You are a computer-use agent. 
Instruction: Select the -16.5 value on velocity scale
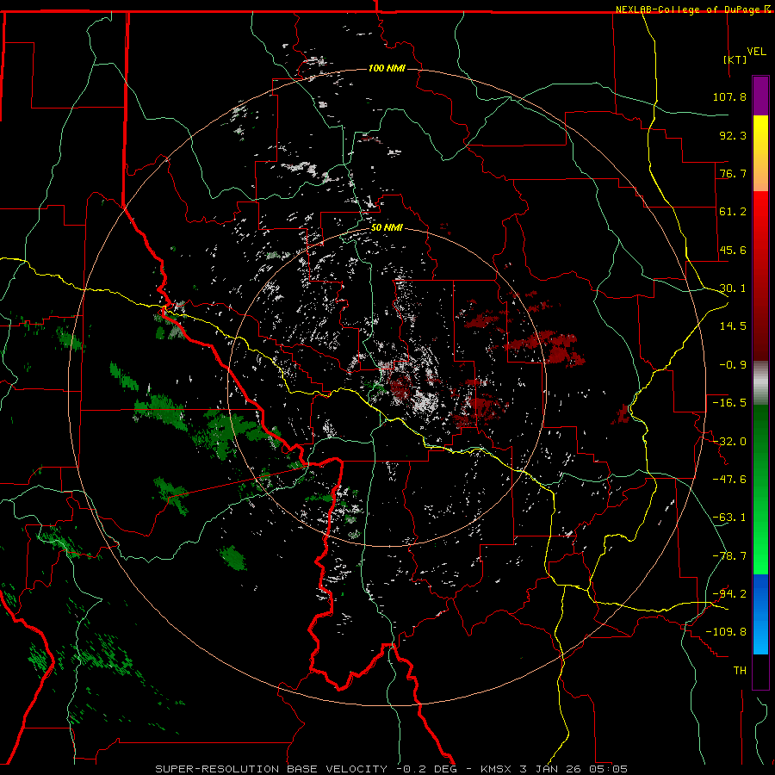point(729,403)
